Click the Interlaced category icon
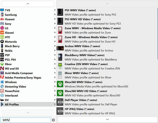Image resolution: width=158 pixels, height=123 pixels. (x=2, y=95)
